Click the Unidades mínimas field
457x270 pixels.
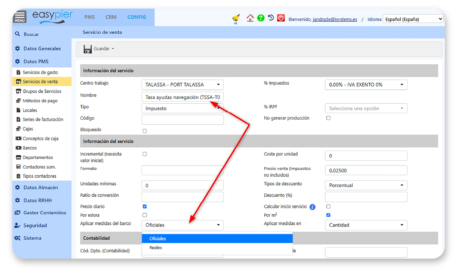coord(182,185)
